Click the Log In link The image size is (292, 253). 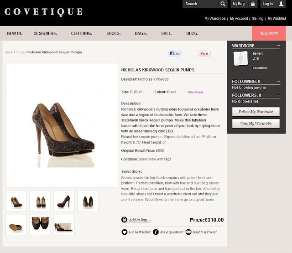click(268, 4)
